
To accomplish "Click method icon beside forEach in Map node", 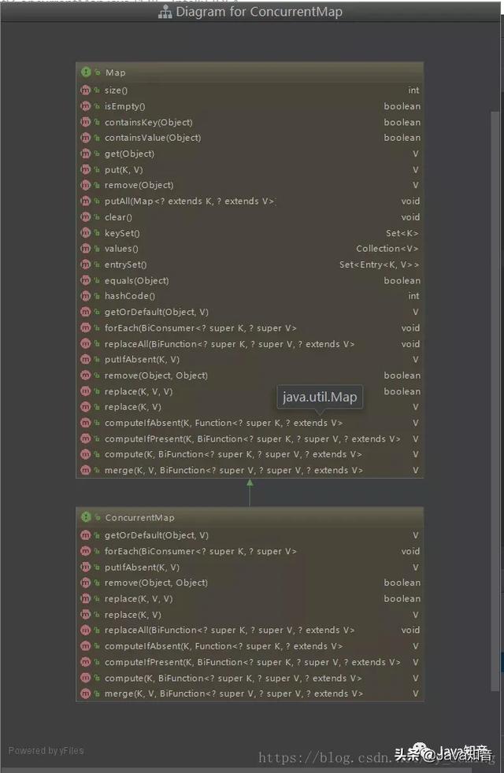I will (85, 327).
